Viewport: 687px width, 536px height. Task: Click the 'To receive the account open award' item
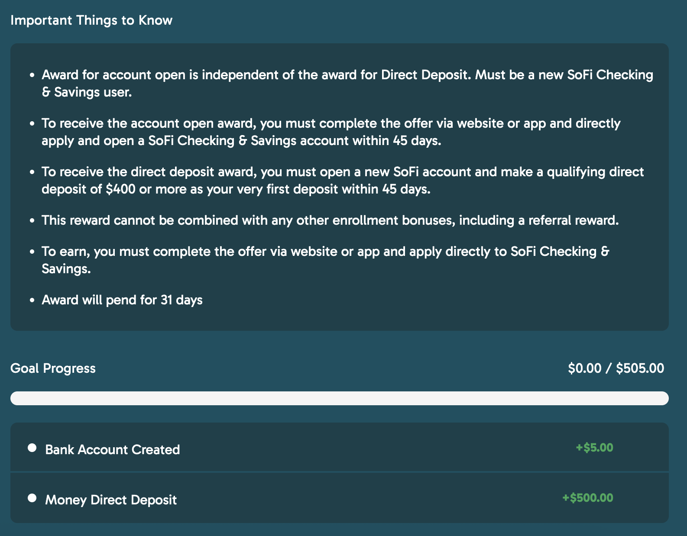(x=331, y=132)
